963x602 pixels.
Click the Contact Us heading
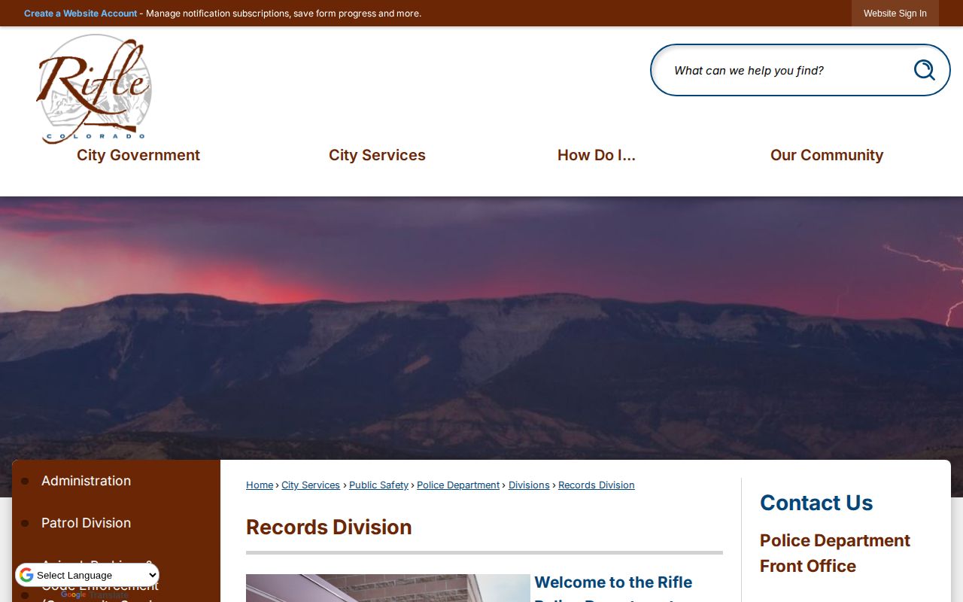click(x=816, y=503)
